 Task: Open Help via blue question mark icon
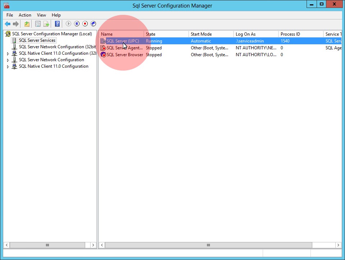click(x=57, y=24)
